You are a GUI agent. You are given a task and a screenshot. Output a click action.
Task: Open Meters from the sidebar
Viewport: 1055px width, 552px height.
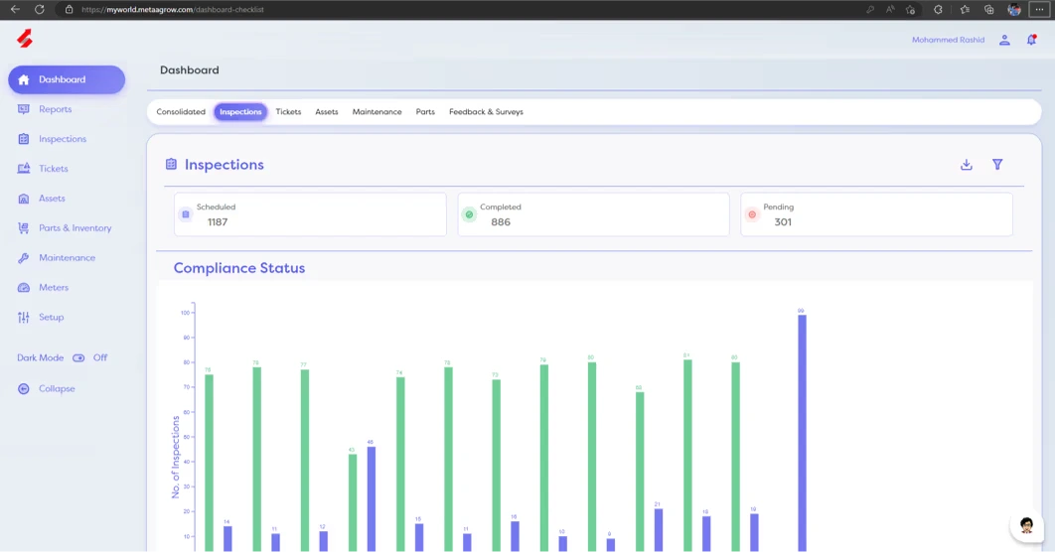tap(54, 288)
